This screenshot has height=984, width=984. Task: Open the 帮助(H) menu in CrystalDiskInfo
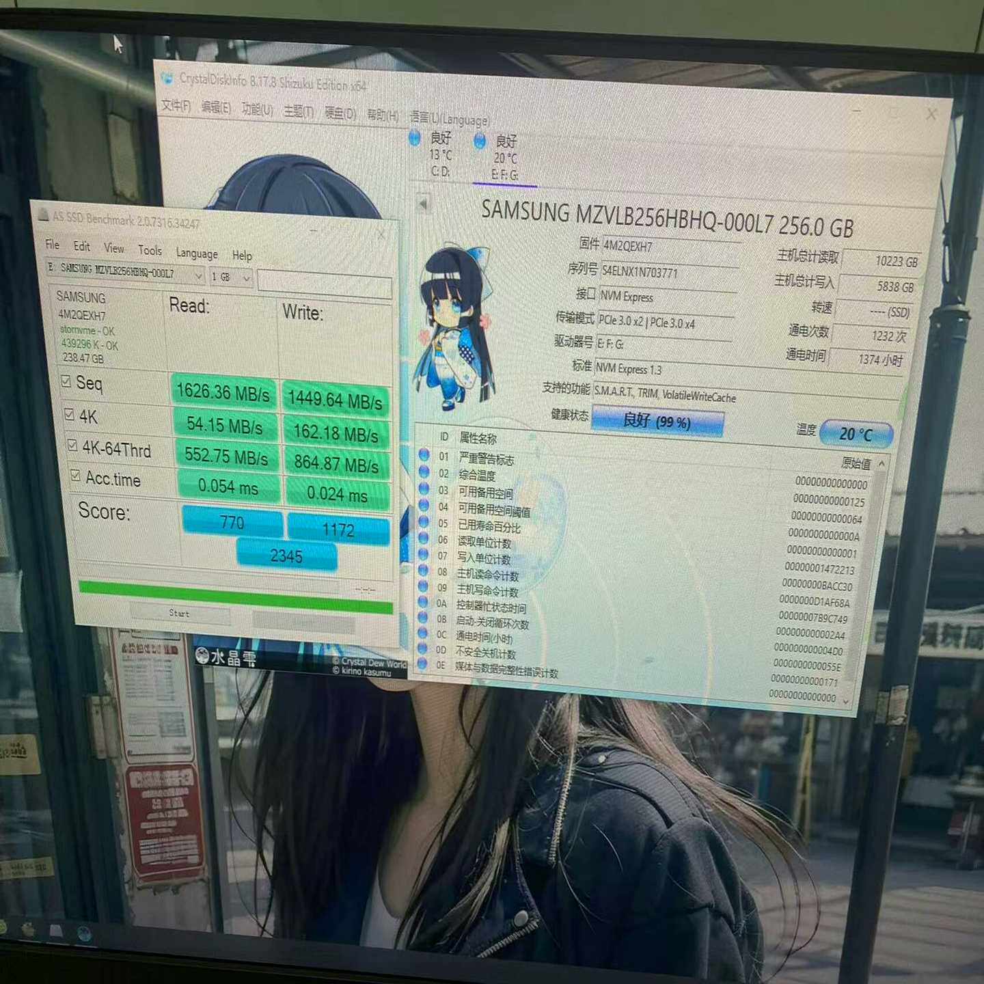(383, 115)
